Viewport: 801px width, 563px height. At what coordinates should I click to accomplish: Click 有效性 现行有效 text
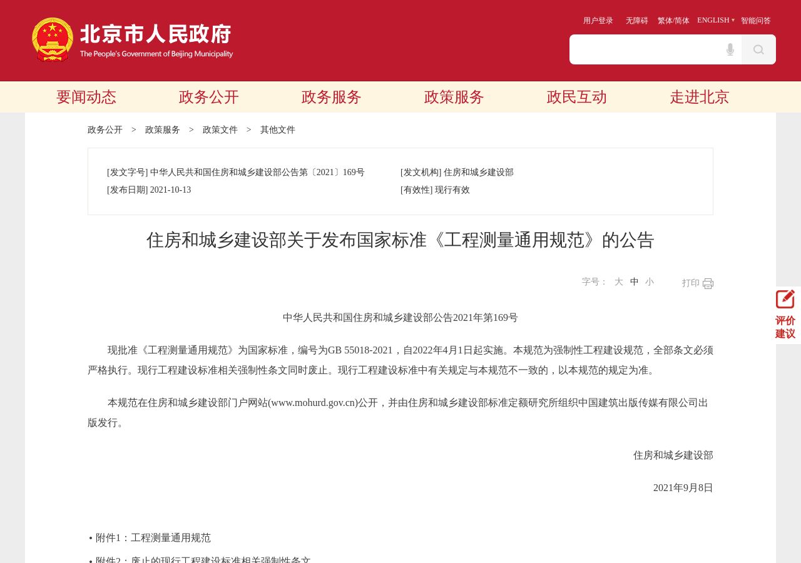(435, 190)
